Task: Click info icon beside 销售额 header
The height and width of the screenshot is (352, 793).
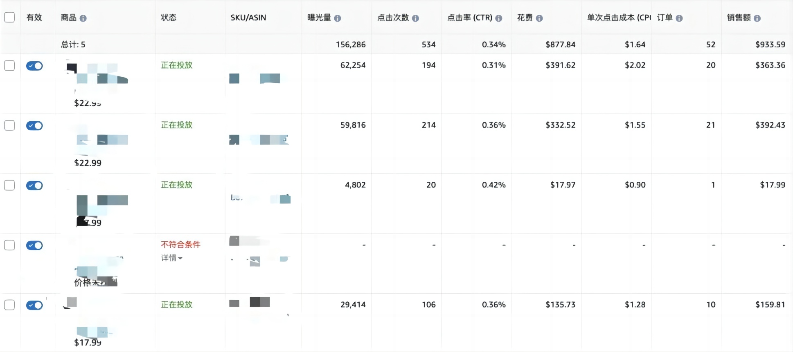Action: pyautogui.click(x=757, y=18)
